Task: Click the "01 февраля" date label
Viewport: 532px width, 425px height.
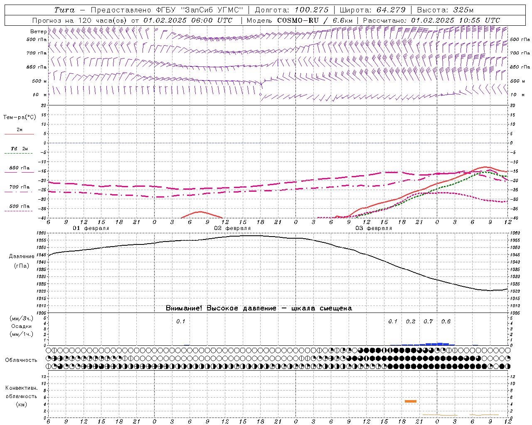Action: 91,228
